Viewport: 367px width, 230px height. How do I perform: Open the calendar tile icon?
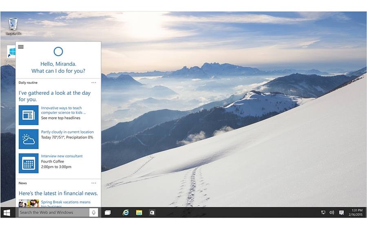point(29,163)
